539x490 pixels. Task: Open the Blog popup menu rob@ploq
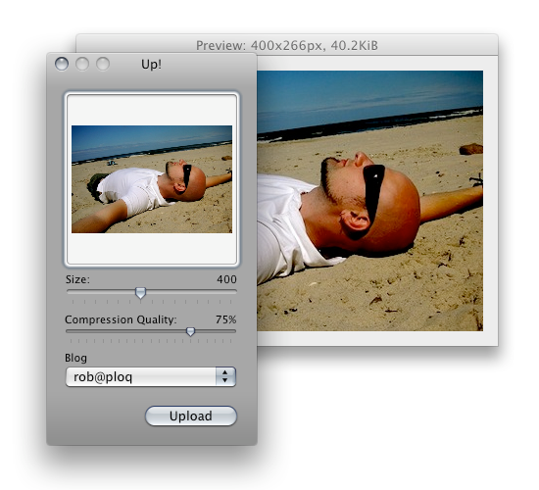pyautogui.click(x=151, y=377)
